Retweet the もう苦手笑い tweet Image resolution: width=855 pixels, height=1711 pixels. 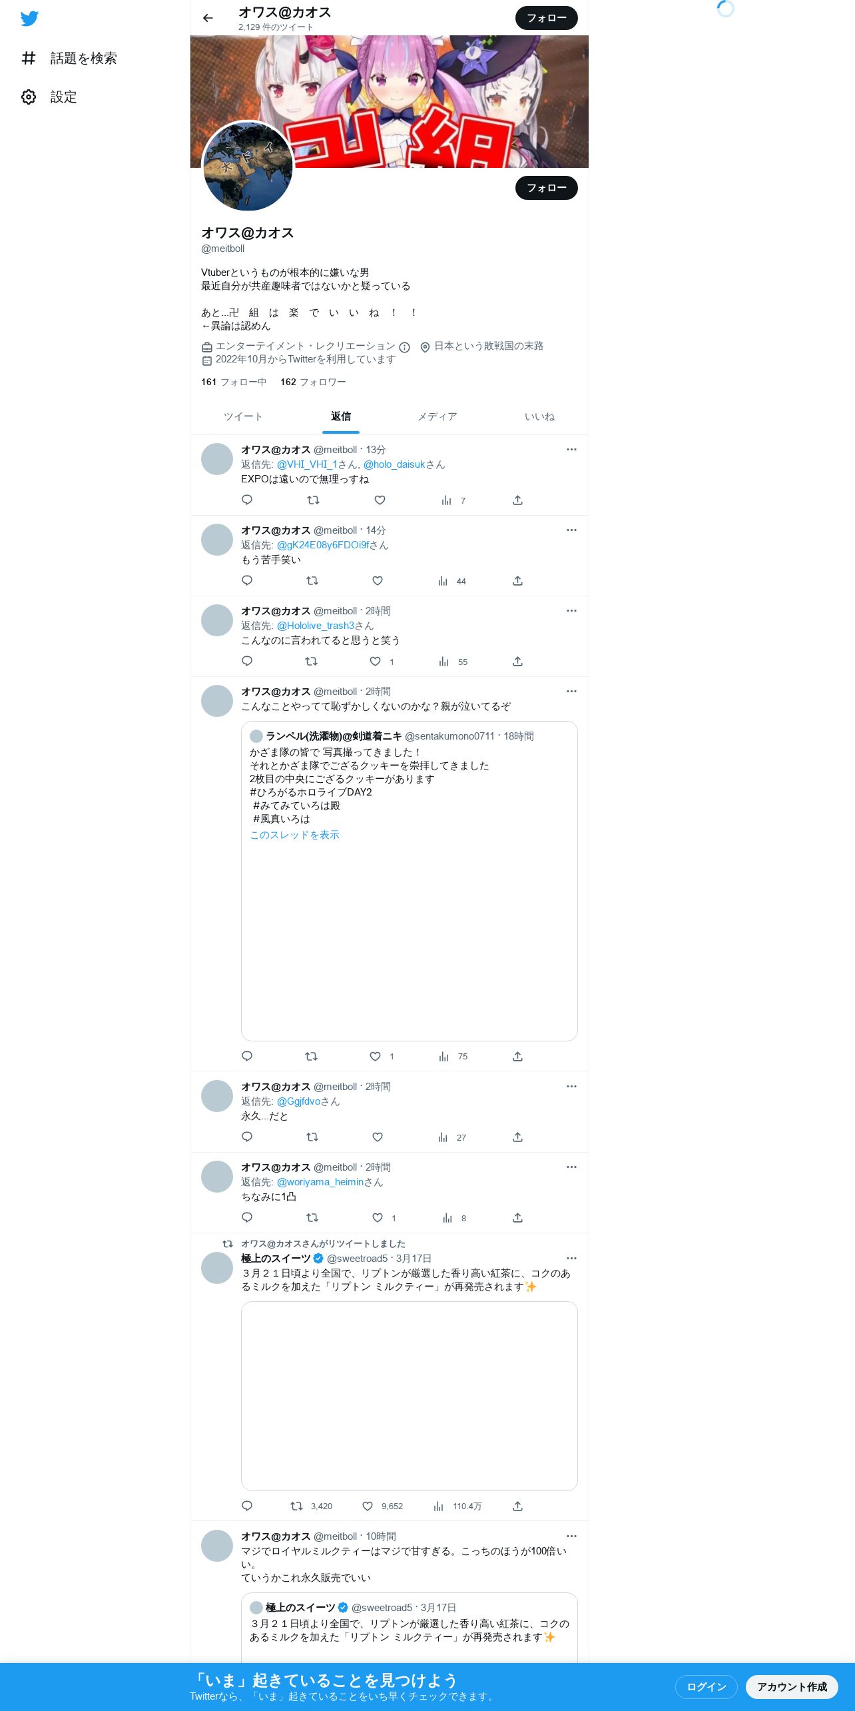[x=312, y=581]
